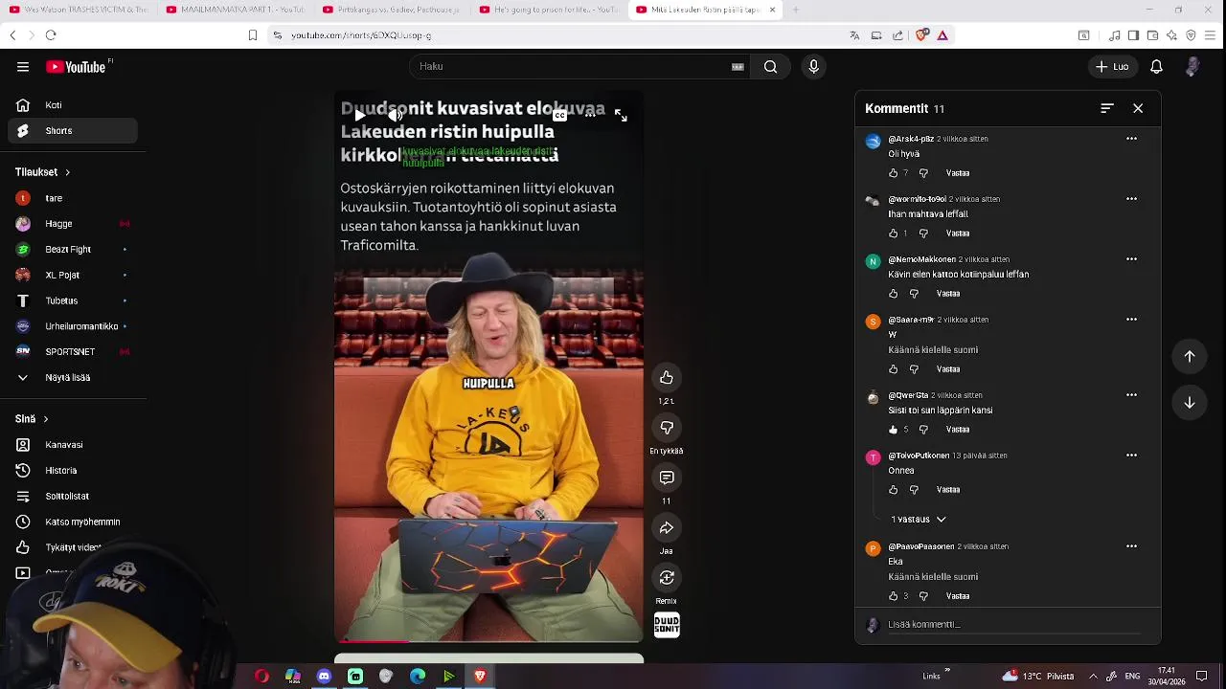The image size is (1226, 689).
Task: Like @NemoMakkonen's comment
Action: [x=894, y=294]
